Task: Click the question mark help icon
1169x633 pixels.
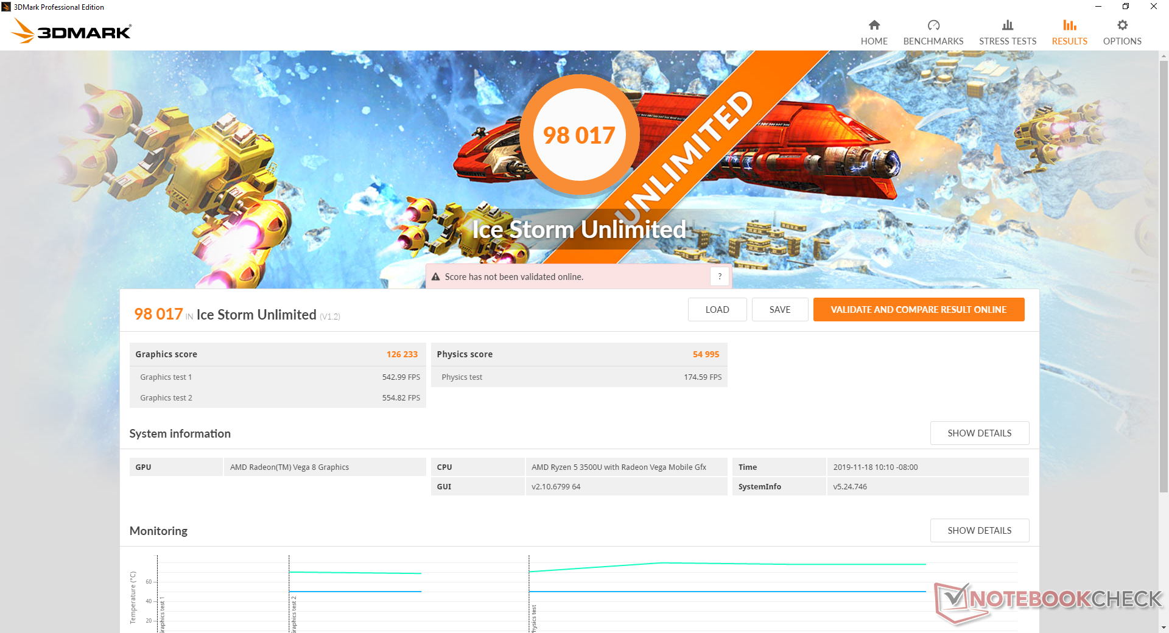Action: click(720, 276)
